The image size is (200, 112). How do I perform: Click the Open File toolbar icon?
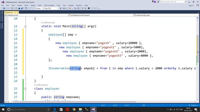point(16,8)
